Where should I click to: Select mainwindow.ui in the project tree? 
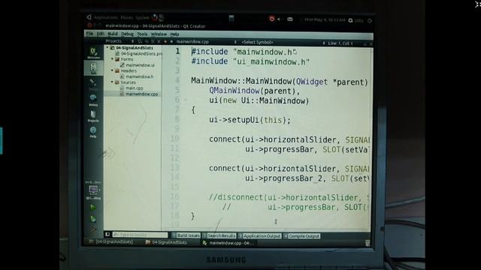[138, 65]
